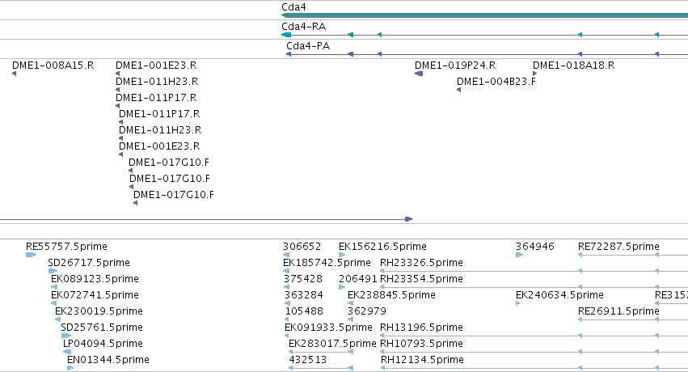Select the DME1-019P24.R feature label
The image size is (688, 372).
pos(455,66)
